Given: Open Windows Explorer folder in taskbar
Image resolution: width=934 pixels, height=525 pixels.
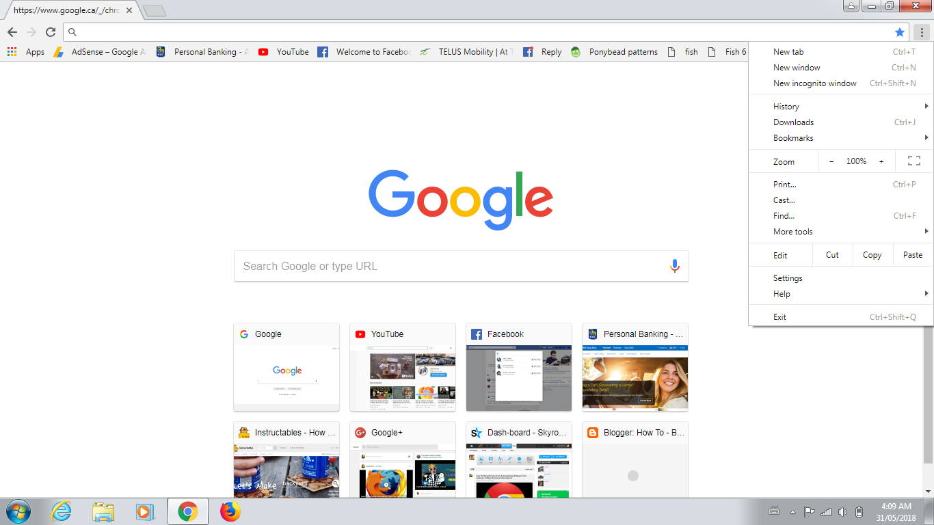Looking at the screenshot, I should pos(103,511).
